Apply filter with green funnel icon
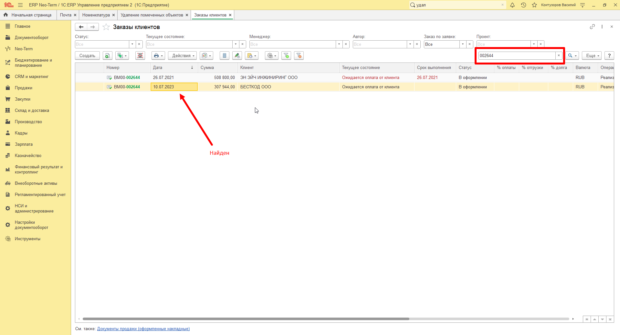Image resolution: width=620 pixels, height=335 pixels. pos(286,55)
